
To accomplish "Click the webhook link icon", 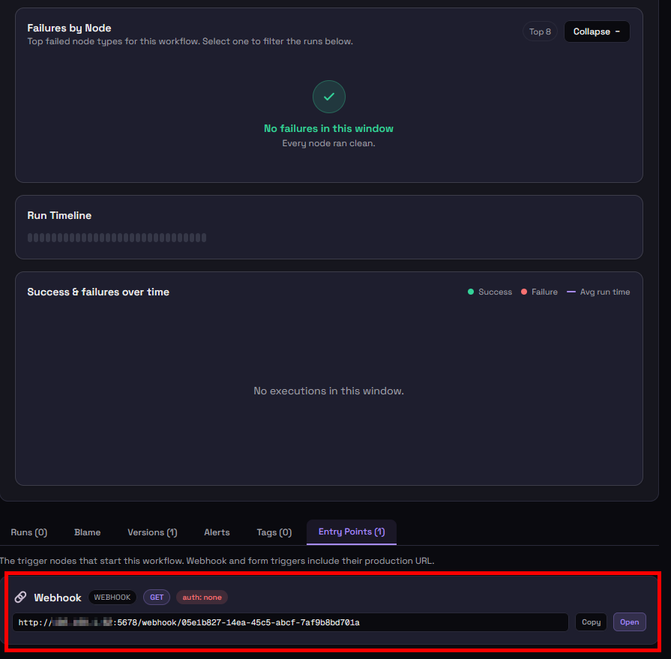I will pos(20,597).
